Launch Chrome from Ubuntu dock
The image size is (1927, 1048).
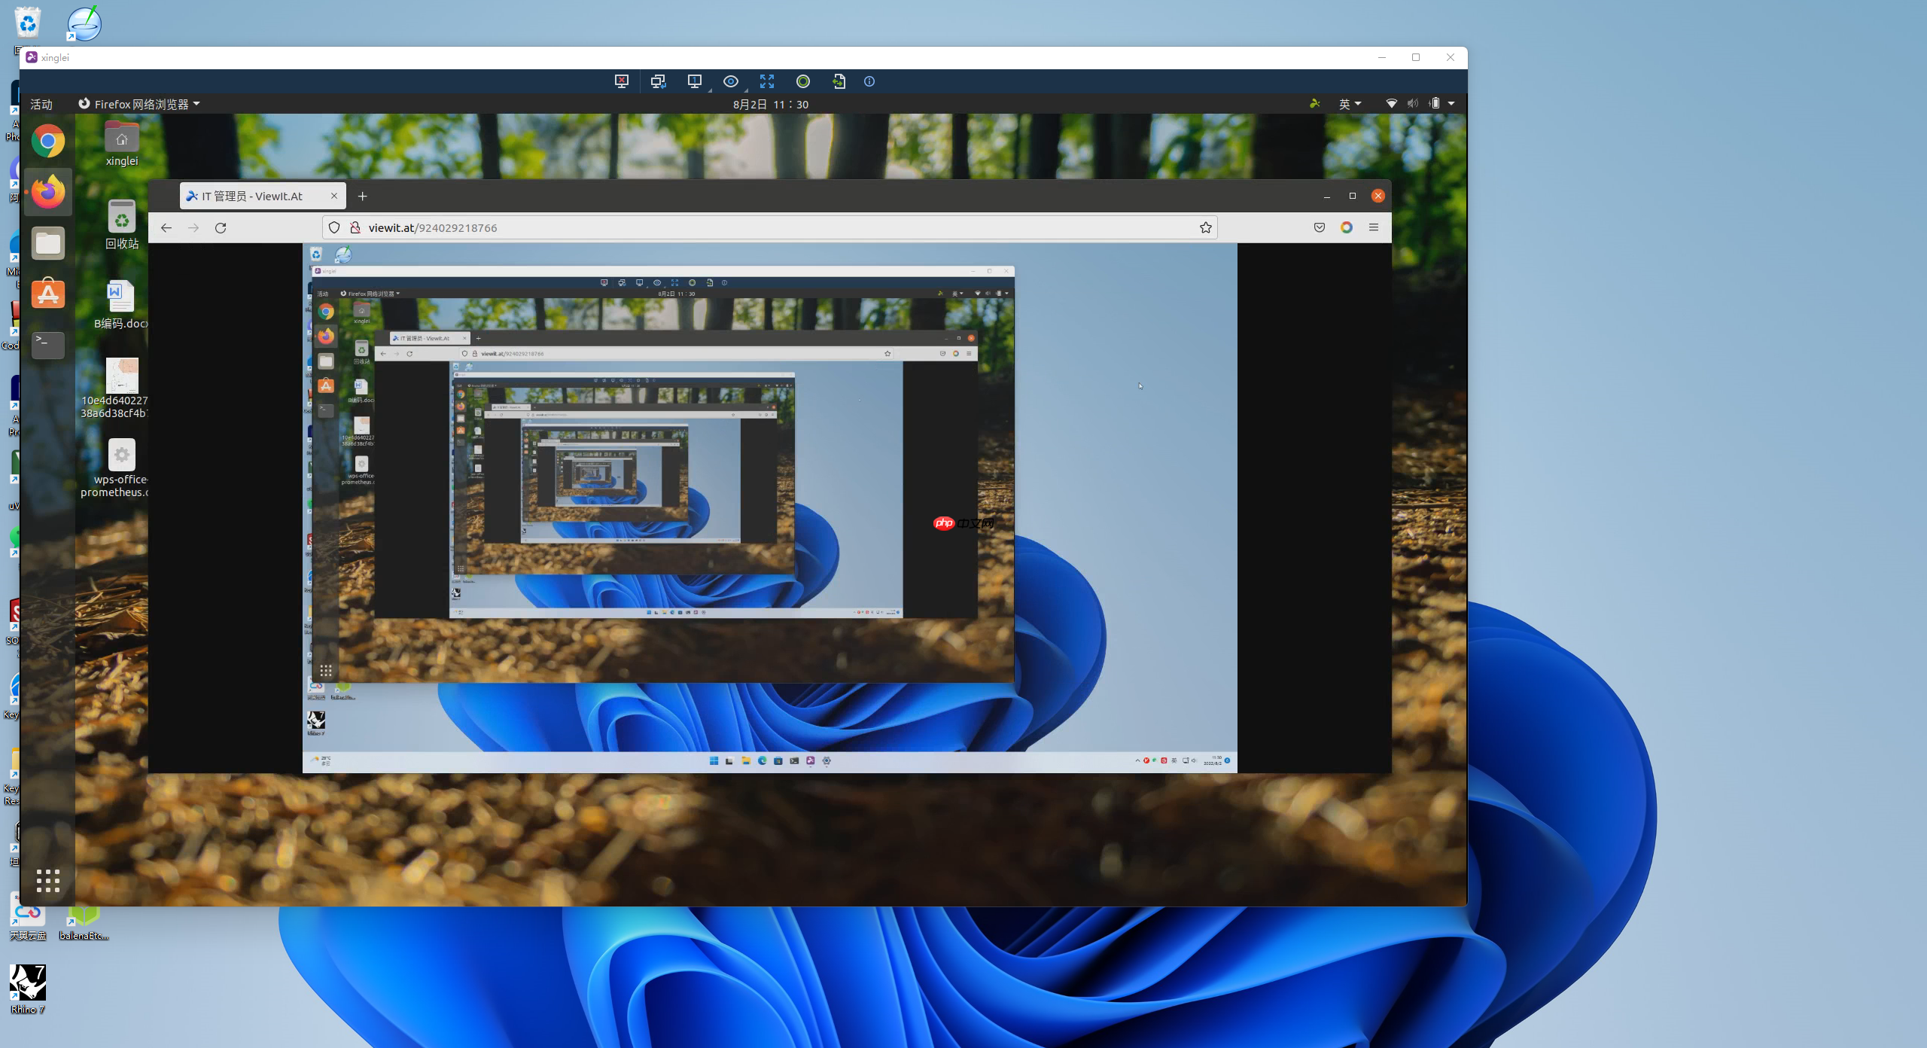(48, 142)
